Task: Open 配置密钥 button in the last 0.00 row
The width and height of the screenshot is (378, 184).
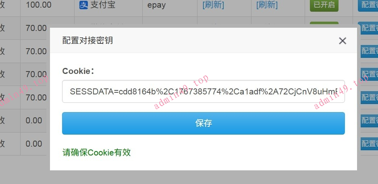Action: tap(369, 144)
